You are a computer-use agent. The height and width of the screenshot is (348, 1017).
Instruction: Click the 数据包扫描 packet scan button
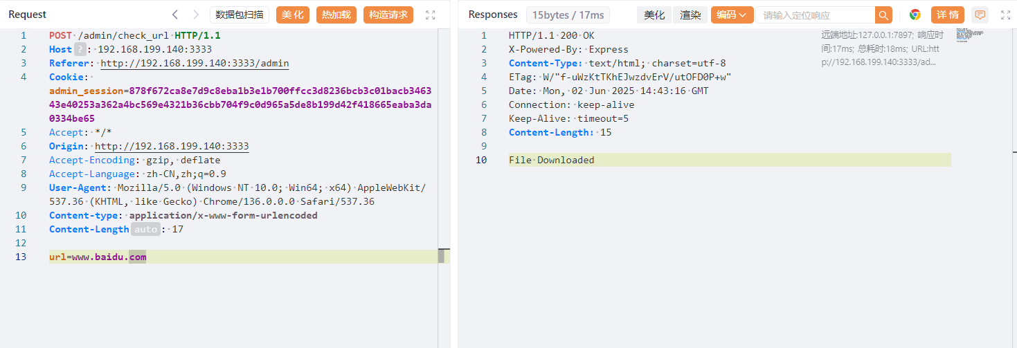(240, 15)
